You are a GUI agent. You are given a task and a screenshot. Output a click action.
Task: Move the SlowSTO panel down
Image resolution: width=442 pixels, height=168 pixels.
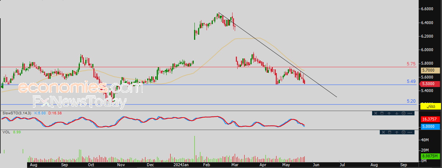coord(397,113)
